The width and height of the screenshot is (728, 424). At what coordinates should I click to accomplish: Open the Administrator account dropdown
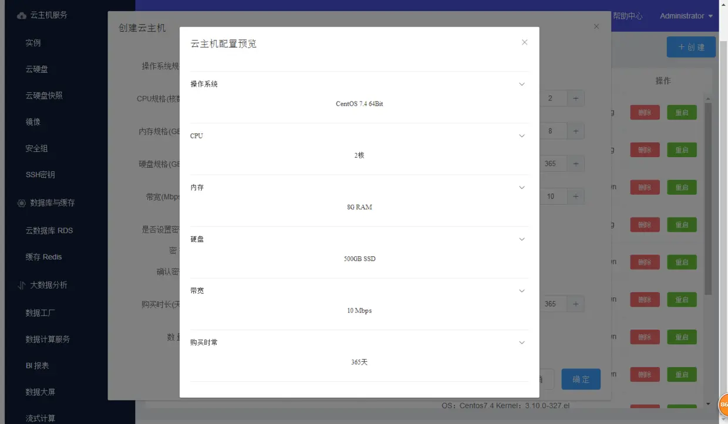[686, 16]
